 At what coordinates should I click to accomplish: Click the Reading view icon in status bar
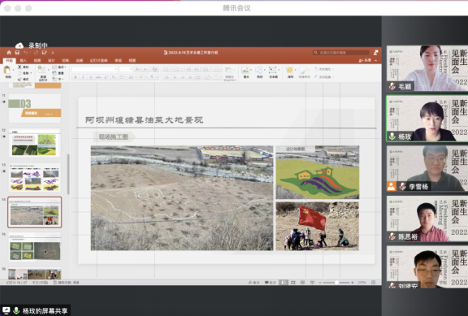302,282
